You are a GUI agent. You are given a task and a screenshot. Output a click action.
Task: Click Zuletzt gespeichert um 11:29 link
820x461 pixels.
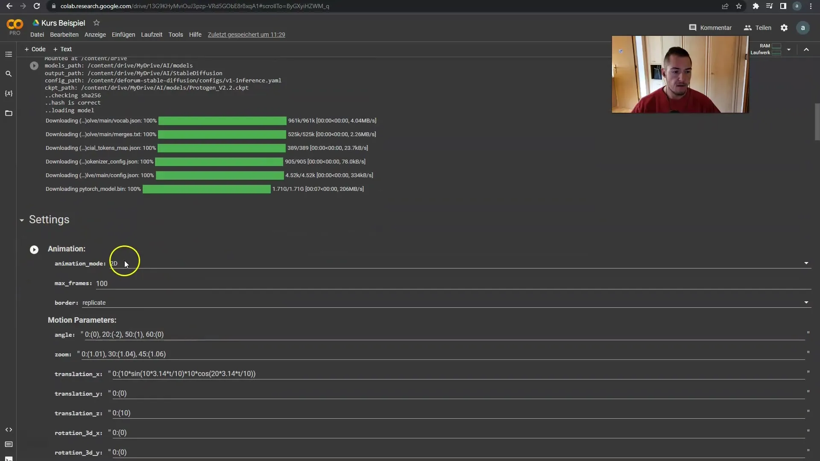[246, 35]
